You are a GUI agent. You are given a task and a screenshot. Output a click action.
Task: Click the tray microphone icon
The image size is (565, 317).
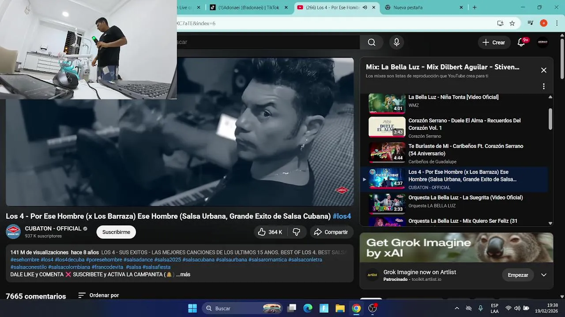pyautogui.click(x=480, y=308)
